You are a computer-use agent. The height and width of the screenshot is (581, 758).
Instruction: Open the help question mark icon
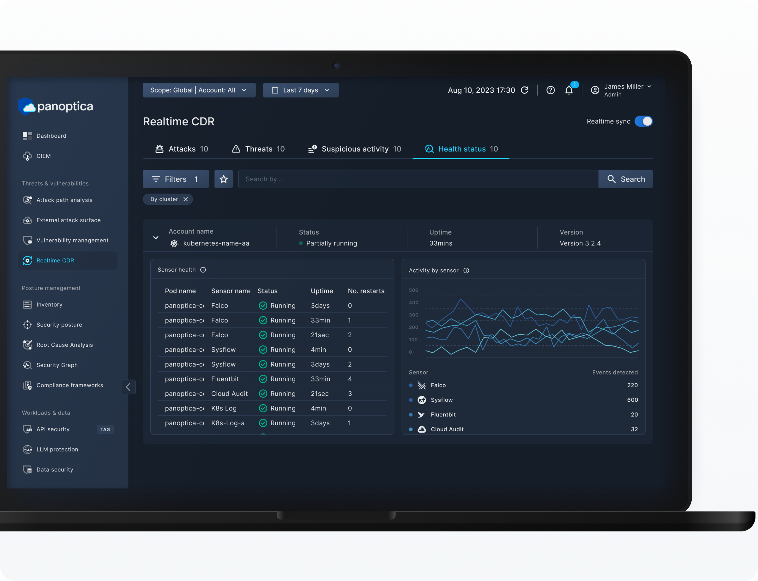[x=550, y=90]
